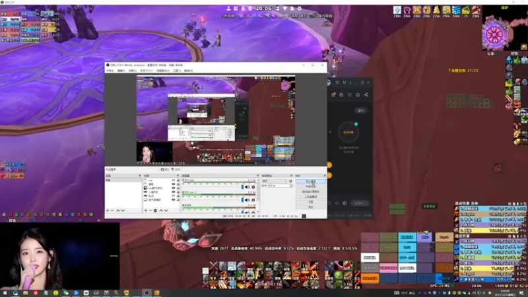Click the 滤镜 filters button above the docks

[176, 170]
